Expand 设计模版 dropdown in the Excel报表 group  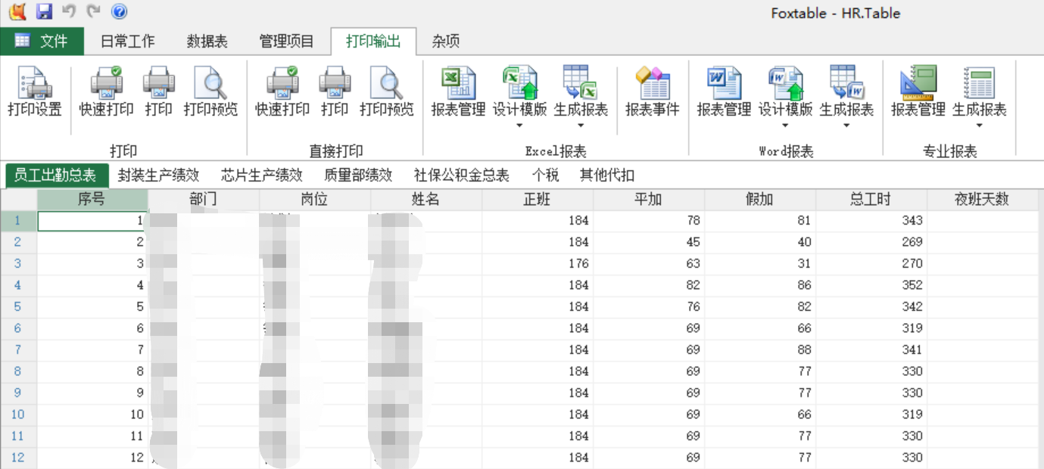tap(519, 126)
